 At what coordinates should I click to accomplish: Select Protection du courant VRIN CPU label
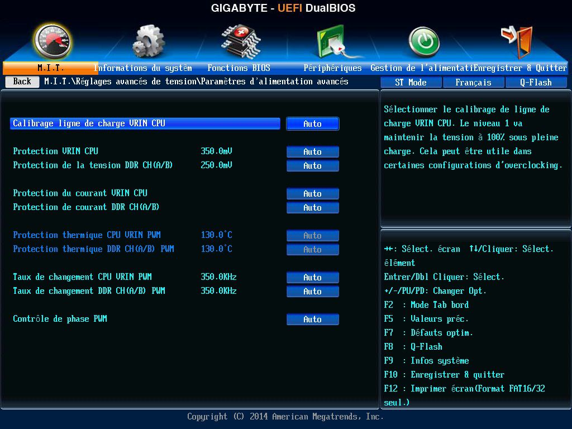coord(80,193)
